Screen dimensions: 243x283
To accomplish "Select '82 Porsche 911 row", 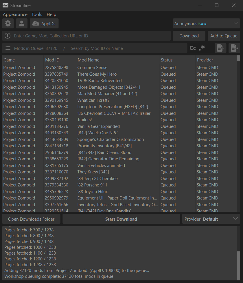I will (119, 185).
